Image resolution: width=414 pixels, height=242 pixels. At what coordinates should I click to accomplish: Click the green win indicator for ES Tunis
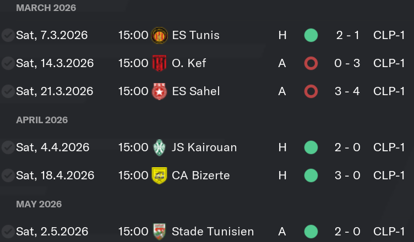(311, 35)
